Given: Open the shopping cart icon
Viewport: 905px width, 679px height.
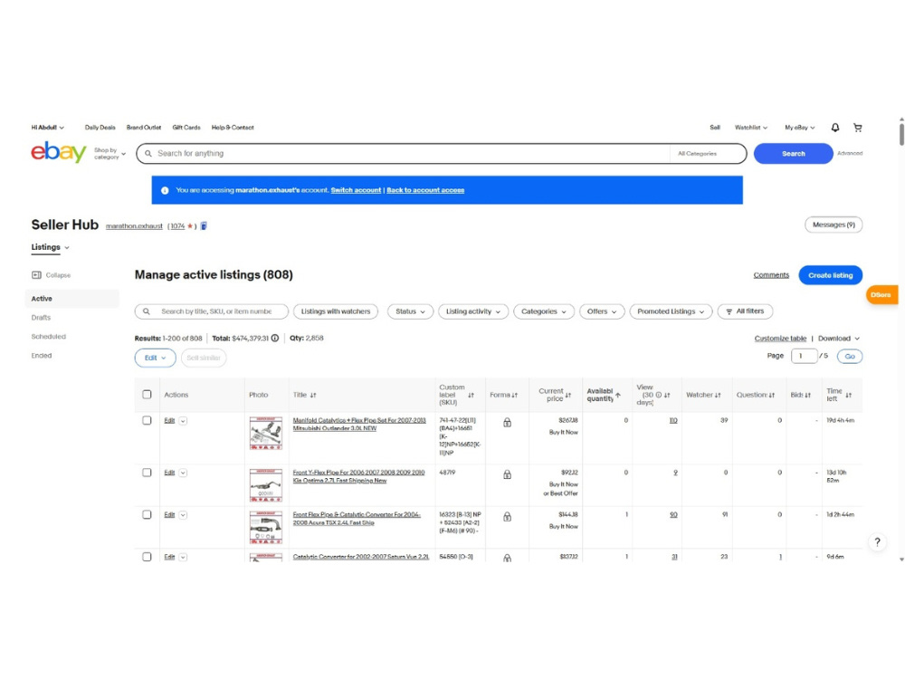Looking at the screenshot, I should point(858,128).
